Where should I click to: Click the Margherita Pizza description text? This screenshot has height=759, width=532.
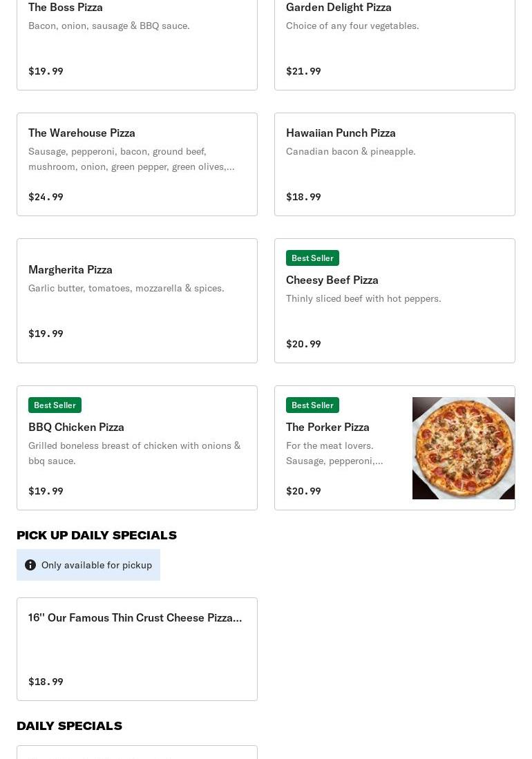[126, 288]
